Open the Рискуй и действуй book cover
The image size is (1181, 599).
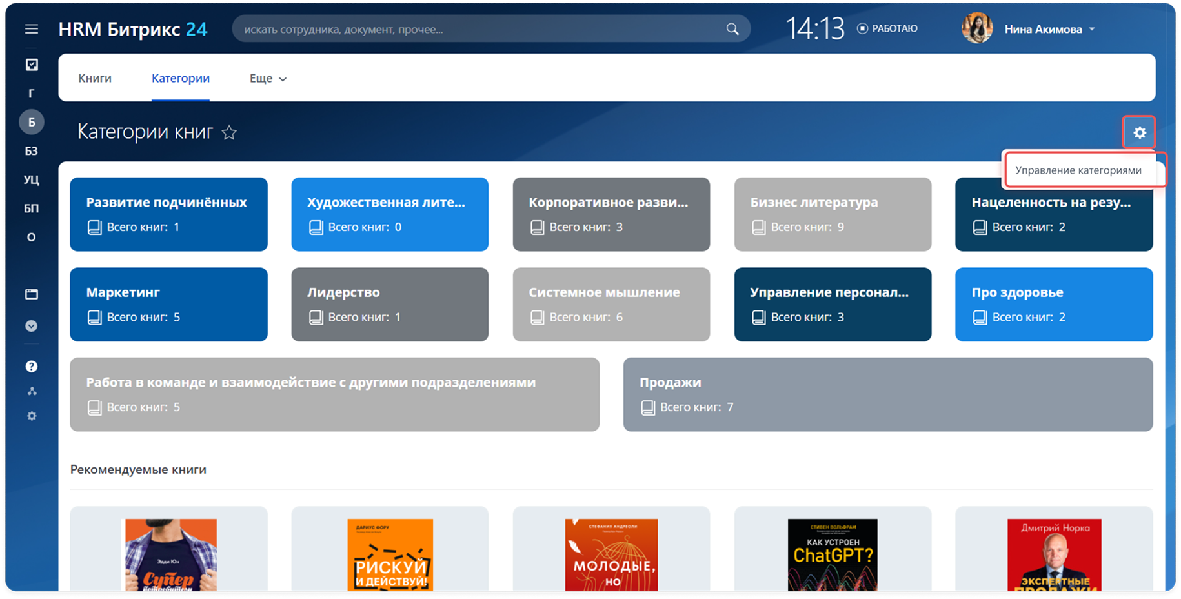coord(390,554)
